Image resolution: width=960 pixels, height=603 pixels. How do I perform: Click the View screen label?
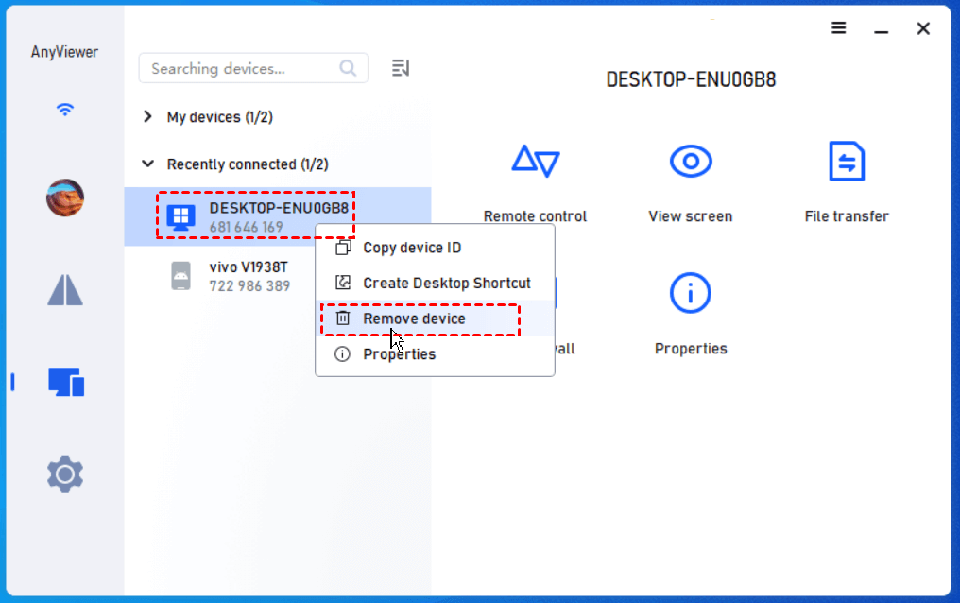click(x=691, y=216)
